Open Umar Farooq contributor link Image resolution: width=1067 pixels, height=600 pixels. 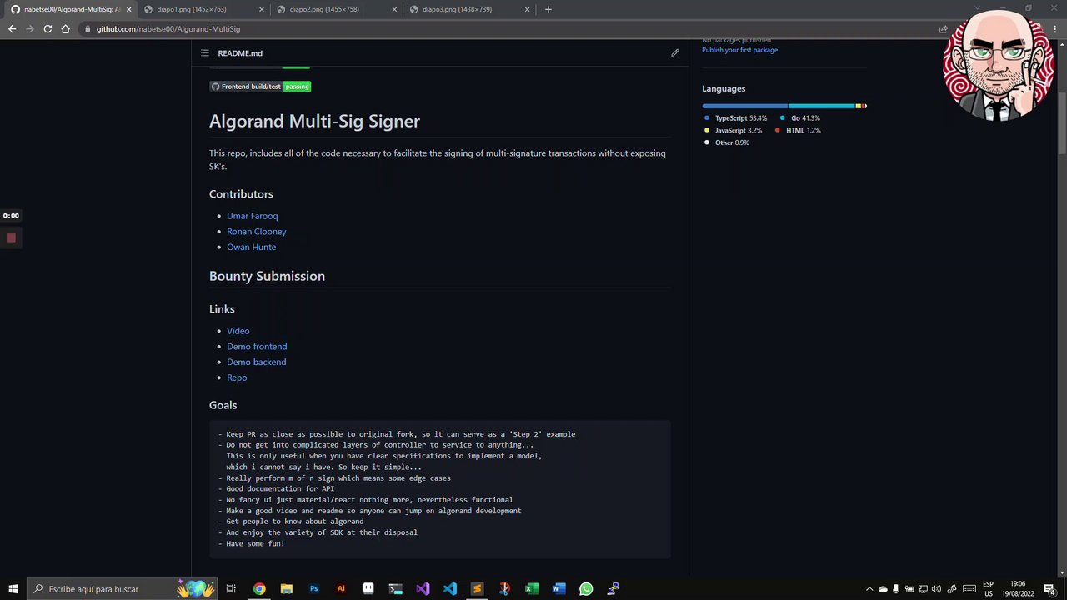252,216
